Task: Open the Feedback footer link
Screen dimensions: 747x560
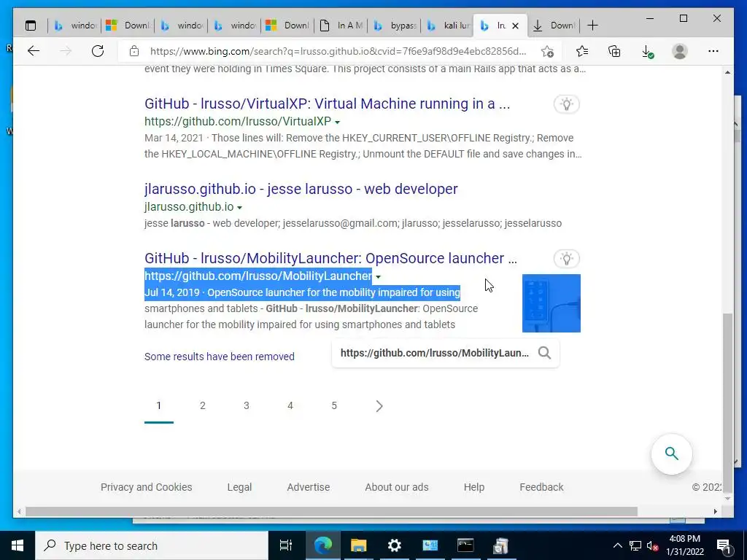Action: 541,487
